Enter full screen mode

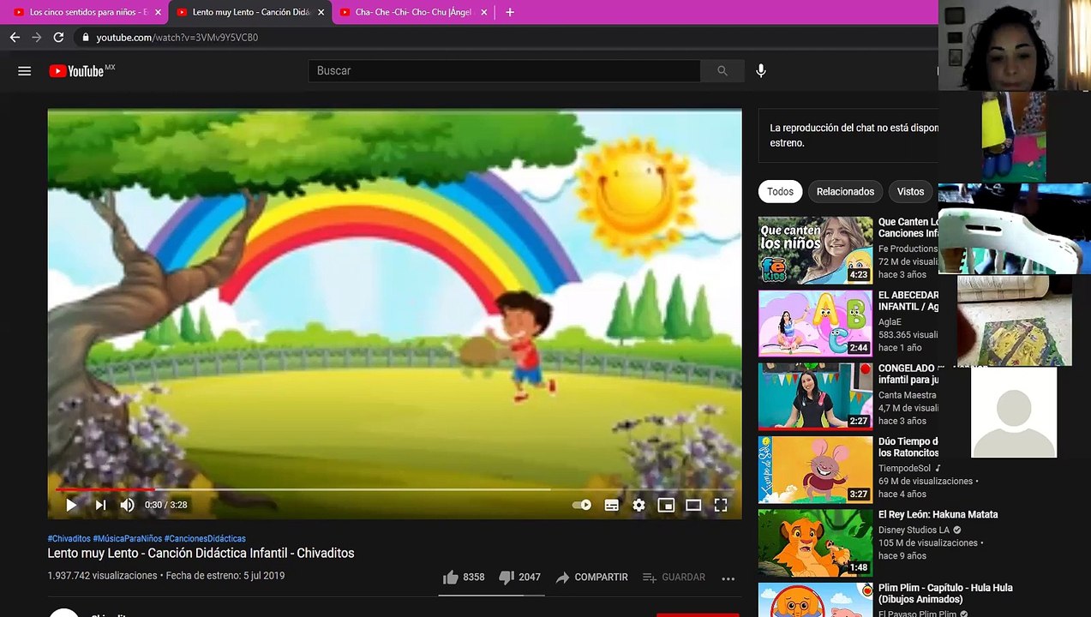tap(721, 506)
